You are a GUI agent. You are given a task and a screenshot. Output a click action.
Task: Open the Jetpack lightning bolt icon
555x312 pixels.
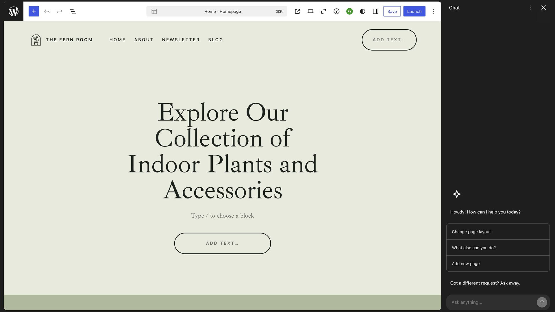point(349,11)
